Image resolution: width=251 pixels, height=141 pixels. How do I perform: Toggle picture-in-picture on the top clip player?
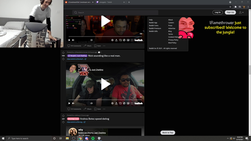coord(128,40)
